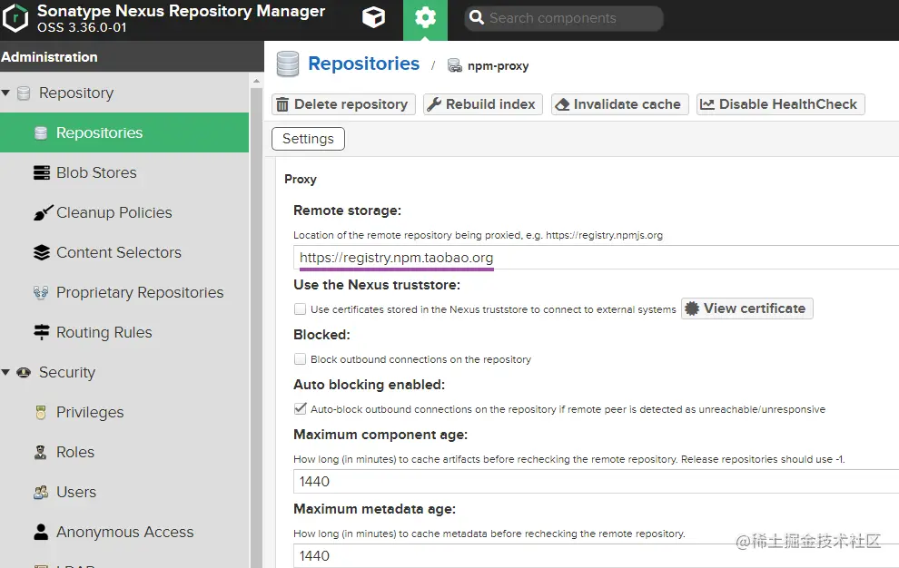Screen dimensions: 899x568
Task: Select the Settings tab
Action: (x=308, y=139)
